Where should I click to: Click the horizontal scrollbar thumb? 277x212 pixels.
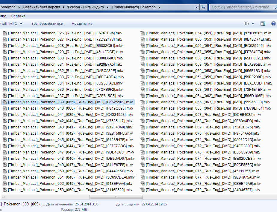(116, 197)
